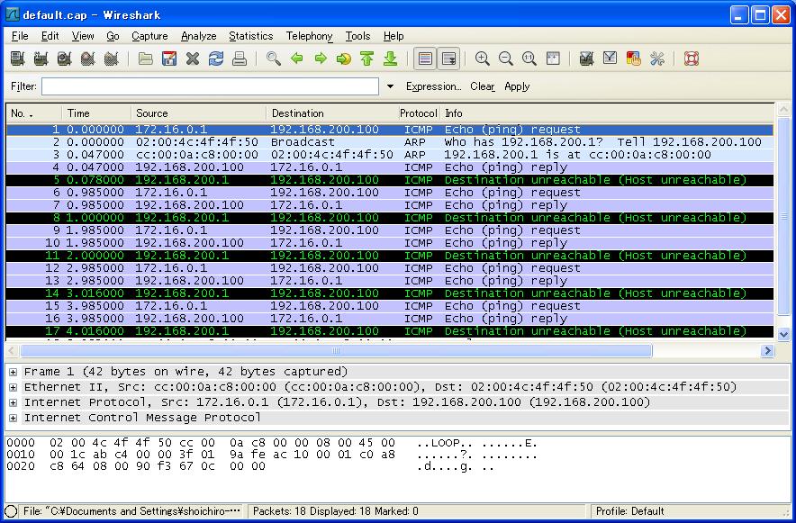Open the Go menu
Screen dimensions: 796x523
click(x=113, y=36)
